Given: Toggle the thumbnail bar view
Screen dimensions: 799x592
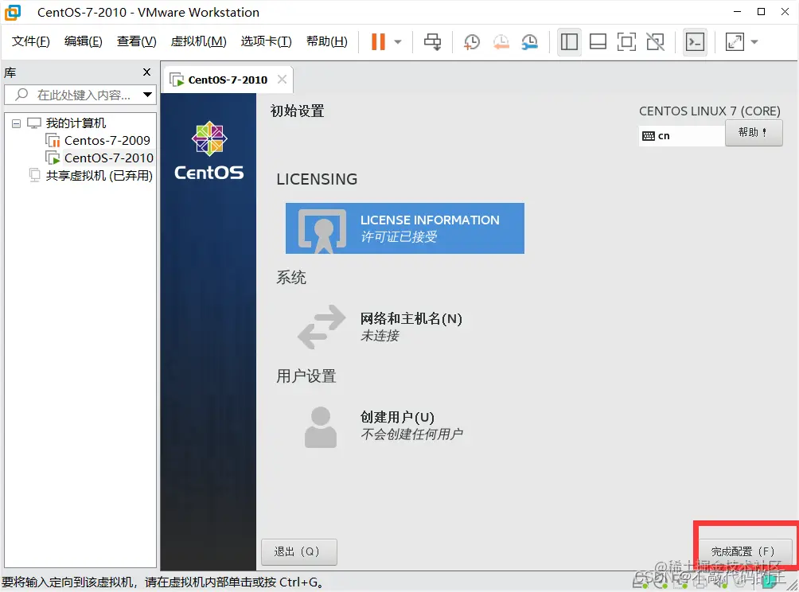Looking at the screenshot, I should [x=598, y=42].
